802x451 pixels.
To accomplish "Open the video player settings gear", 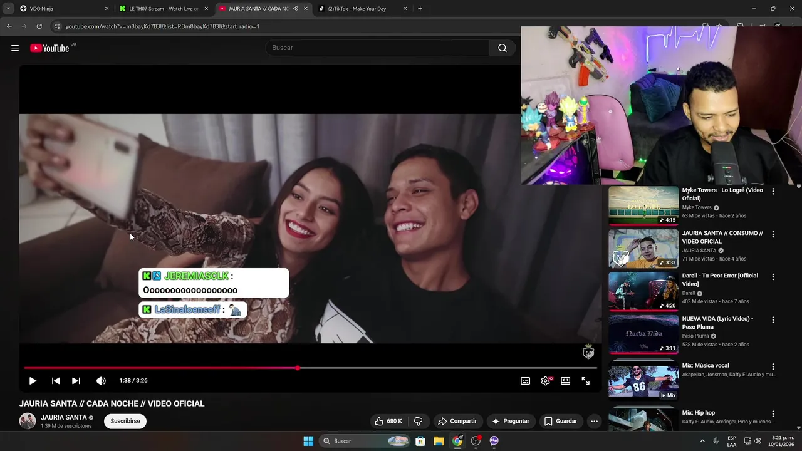I will pyautogui.click(x=546, y=381).
